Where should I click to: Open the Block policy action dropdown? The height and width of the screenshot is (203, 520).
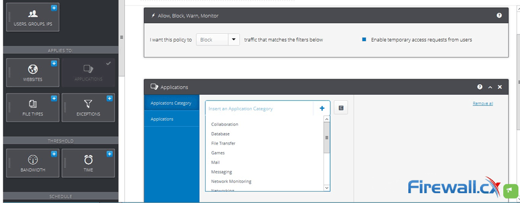click(217, 39)
